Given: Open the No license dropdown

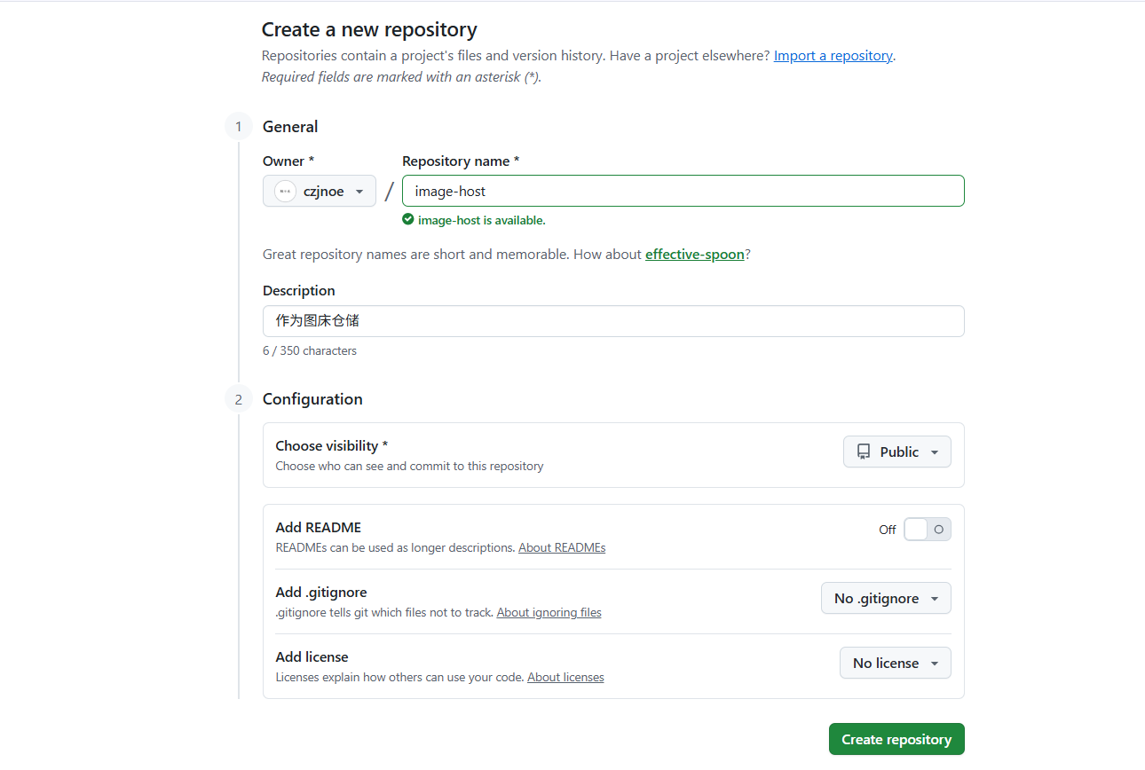Looking at the screenshot, I should 895,664.
